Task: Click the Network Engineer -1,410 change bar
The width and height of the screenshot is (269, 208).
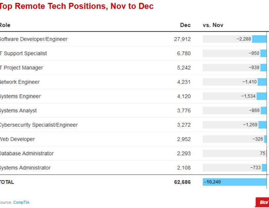Action: click(x=262, y=82)
